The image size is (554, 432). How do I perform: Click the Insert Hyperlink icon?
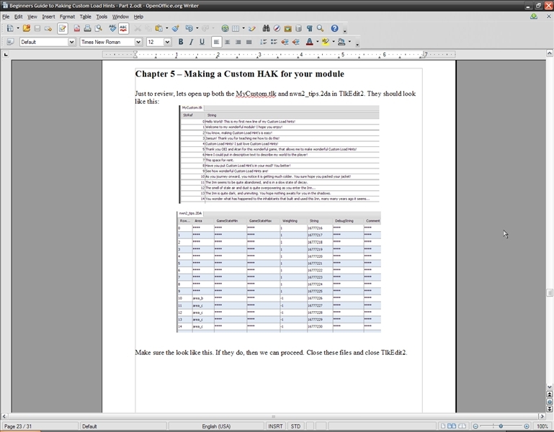coord(225,29)
